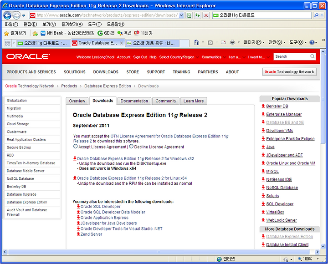Open the 즐겨찾기(A) menu
328x264 pixels.
(72, 24)
